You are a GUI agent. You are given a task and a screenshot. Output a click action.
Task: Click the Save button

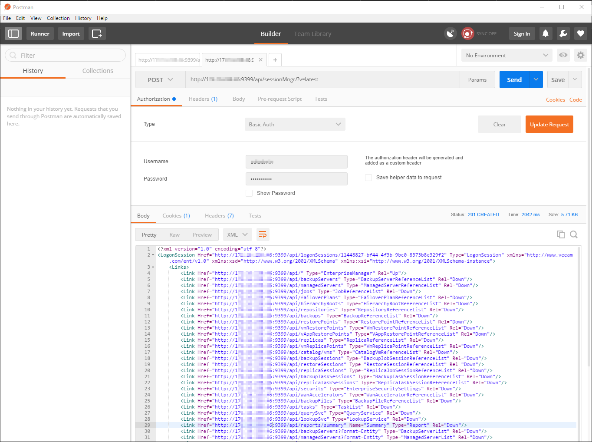[x=558, y=79]
